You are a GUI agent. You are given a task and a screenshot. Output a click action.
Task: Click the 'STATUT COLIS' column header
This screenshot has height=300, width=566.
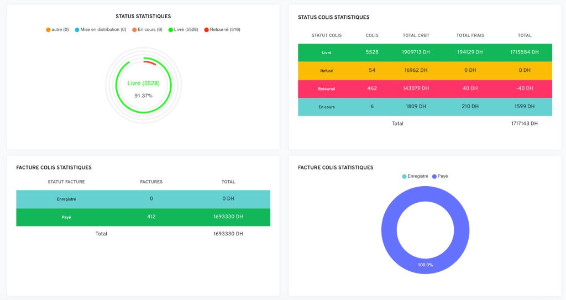(326, 35)
